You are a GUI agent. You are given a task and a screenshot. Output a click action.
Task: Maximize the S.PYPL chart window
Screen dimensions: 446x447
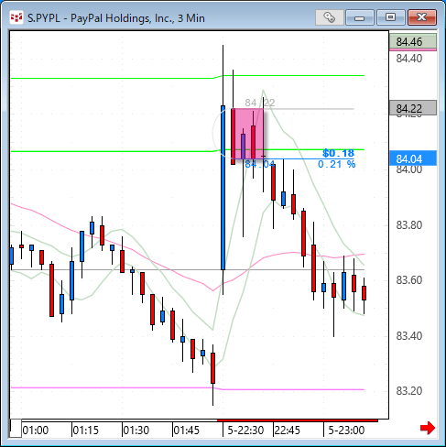(x=390, y=17)
